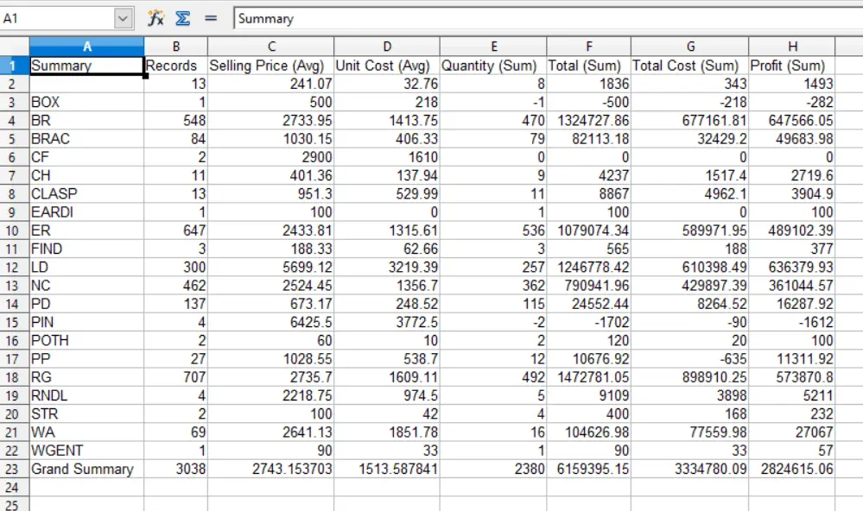Screen dimensions: 863x511
Task: Select the LD cell
Action: click(x=87, y=268)
